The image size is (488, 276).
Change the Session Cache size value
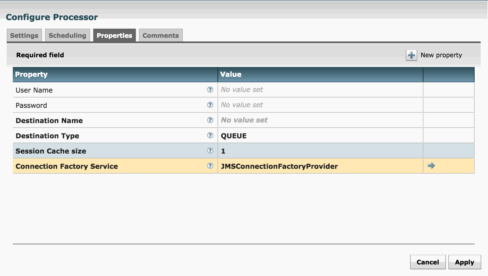(x=320, y=150)
